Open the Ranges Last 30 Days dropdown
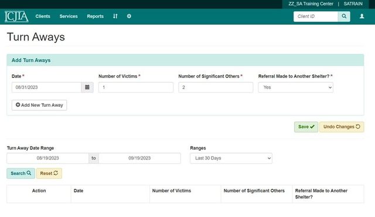 tap(231, 158)
